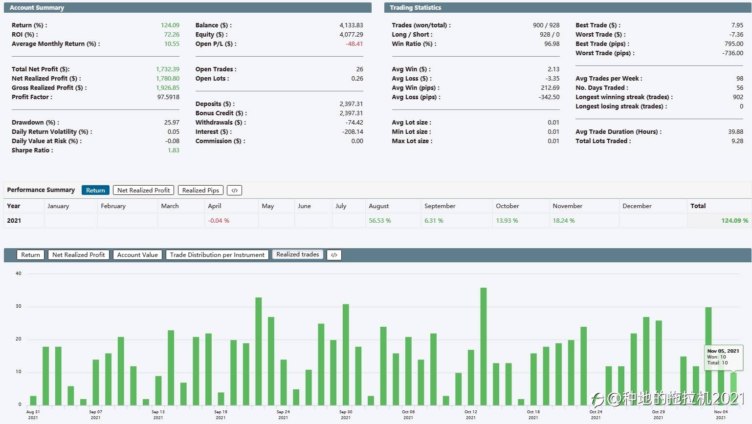Click the Longest winning streak value 902

click(x=738, y=97)
